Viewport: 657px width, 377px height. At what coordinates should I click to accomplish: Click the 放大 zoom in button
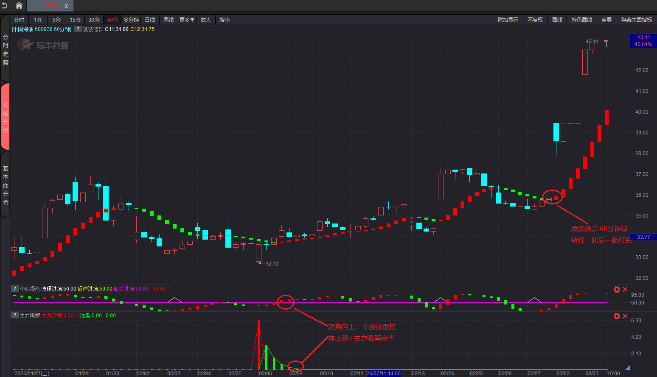(206, 20)
